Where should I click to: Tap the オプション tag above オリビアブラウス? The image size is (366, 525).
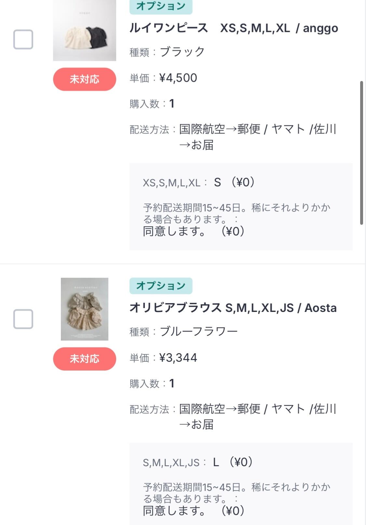[x=161, y=286]
